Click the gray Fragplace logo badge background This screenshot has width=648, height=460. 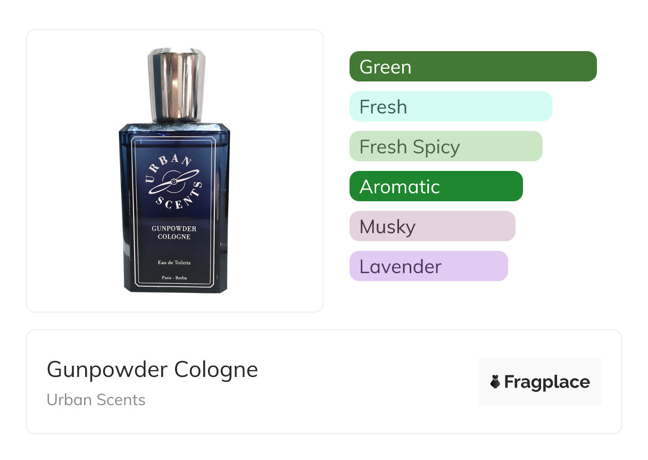pos(540,382)
